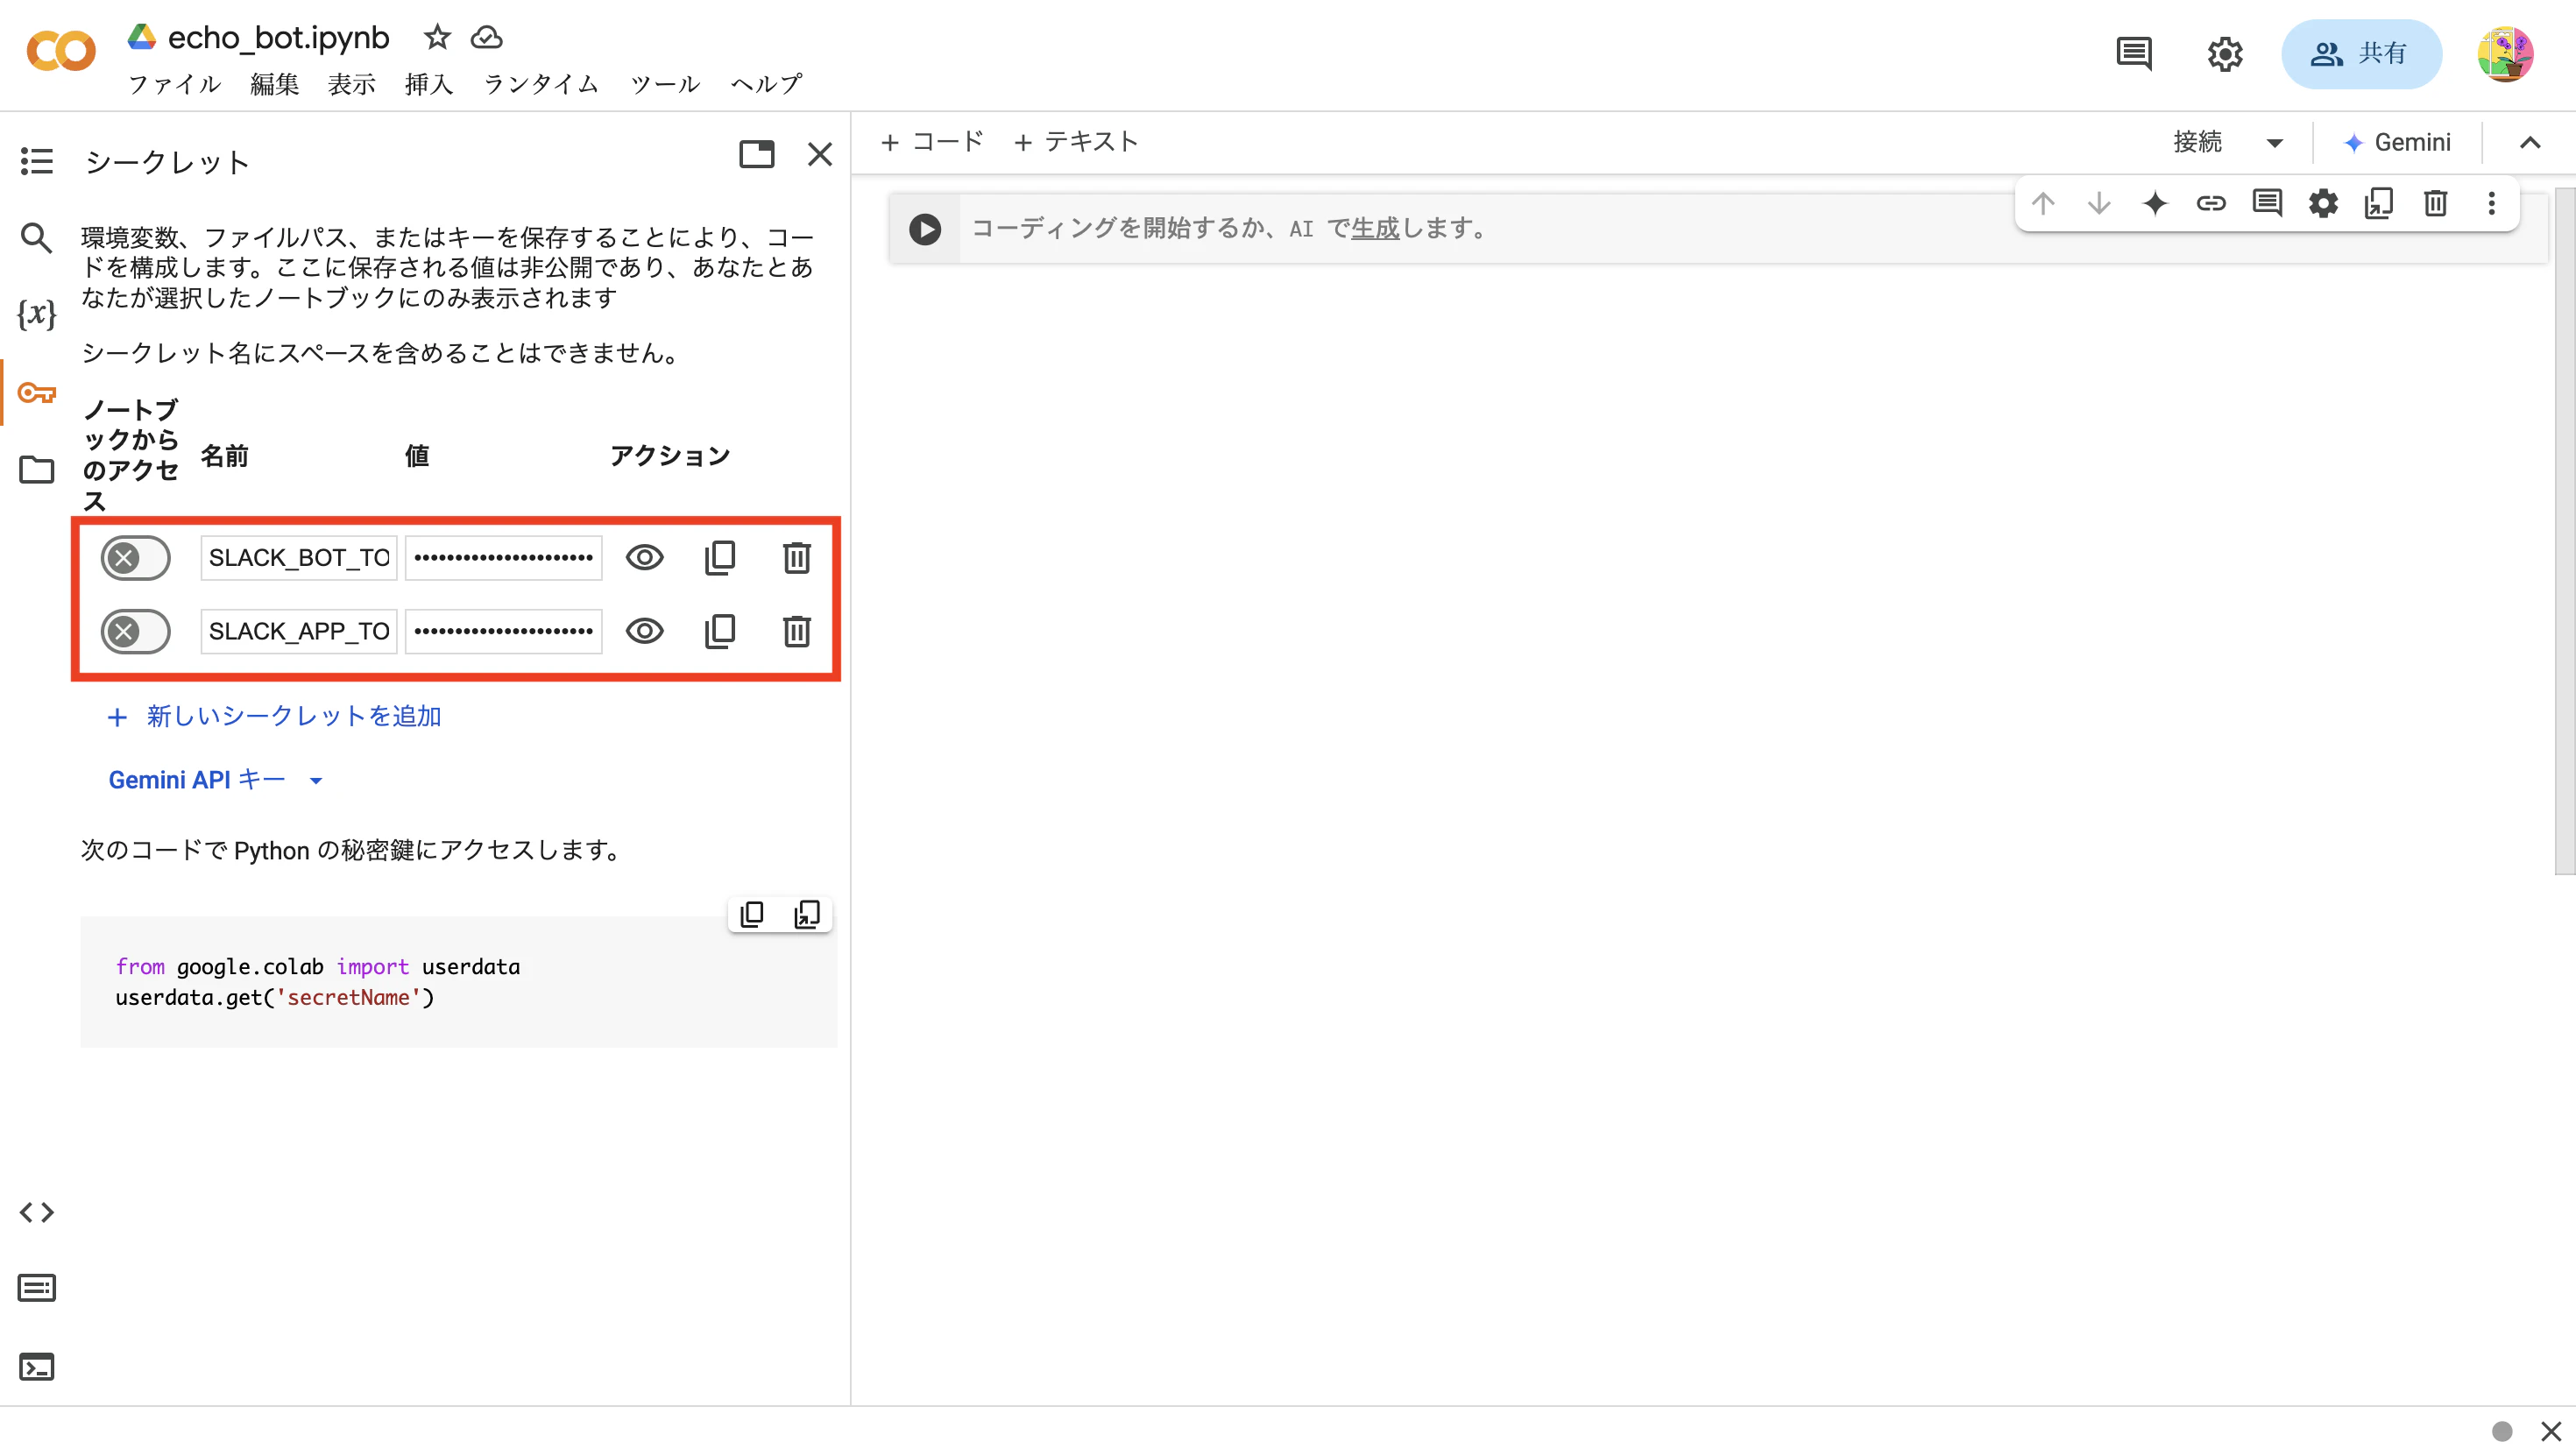Open the ツール menu
Screen dimensions: 2576x1456
click(x=666, y=84)
